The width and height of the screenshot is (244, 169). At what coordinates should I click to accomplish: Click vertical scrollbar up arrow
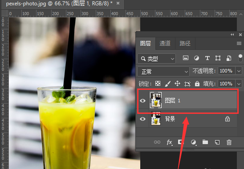pyautogui.click(x=241, y=14)
